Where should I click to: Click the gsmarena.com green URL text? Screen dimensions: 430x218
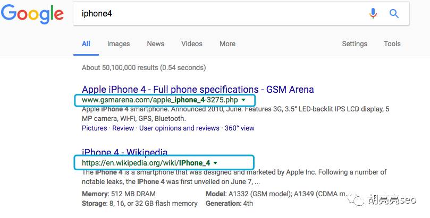point(160,100)
